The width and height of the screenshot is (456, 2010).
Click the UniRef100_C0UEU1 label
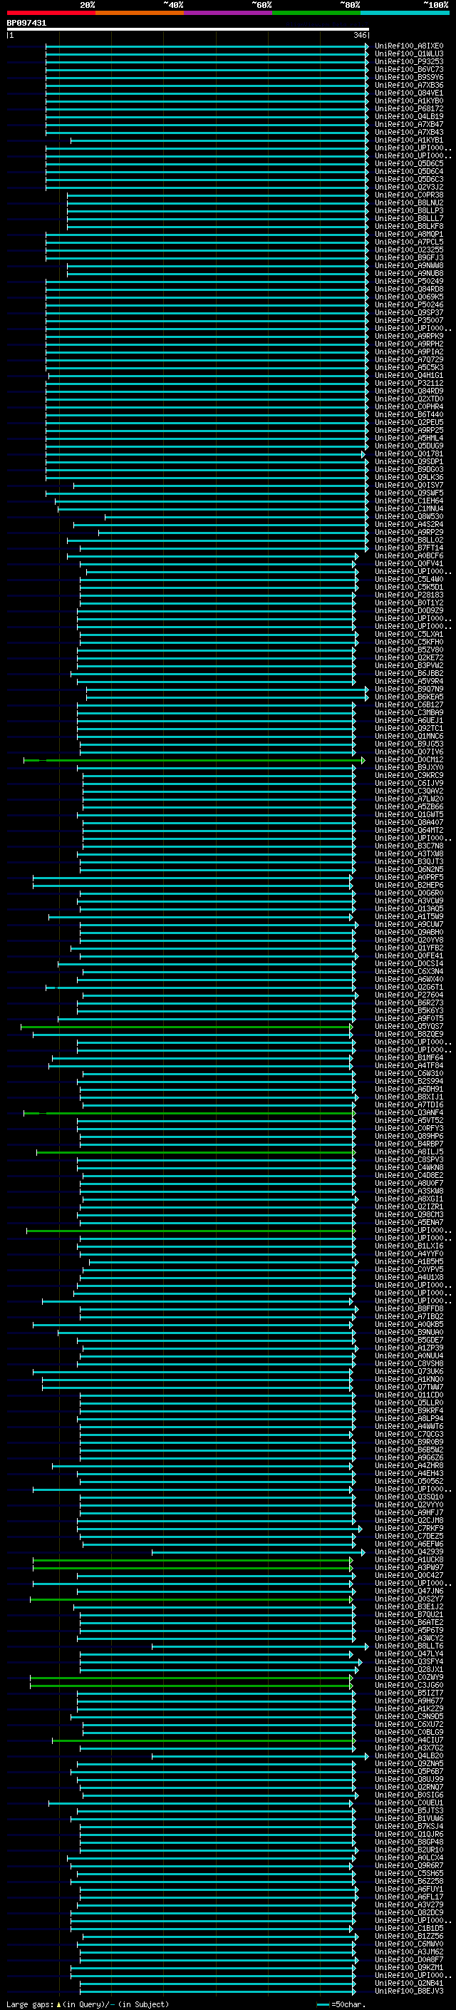(408, 1803)
